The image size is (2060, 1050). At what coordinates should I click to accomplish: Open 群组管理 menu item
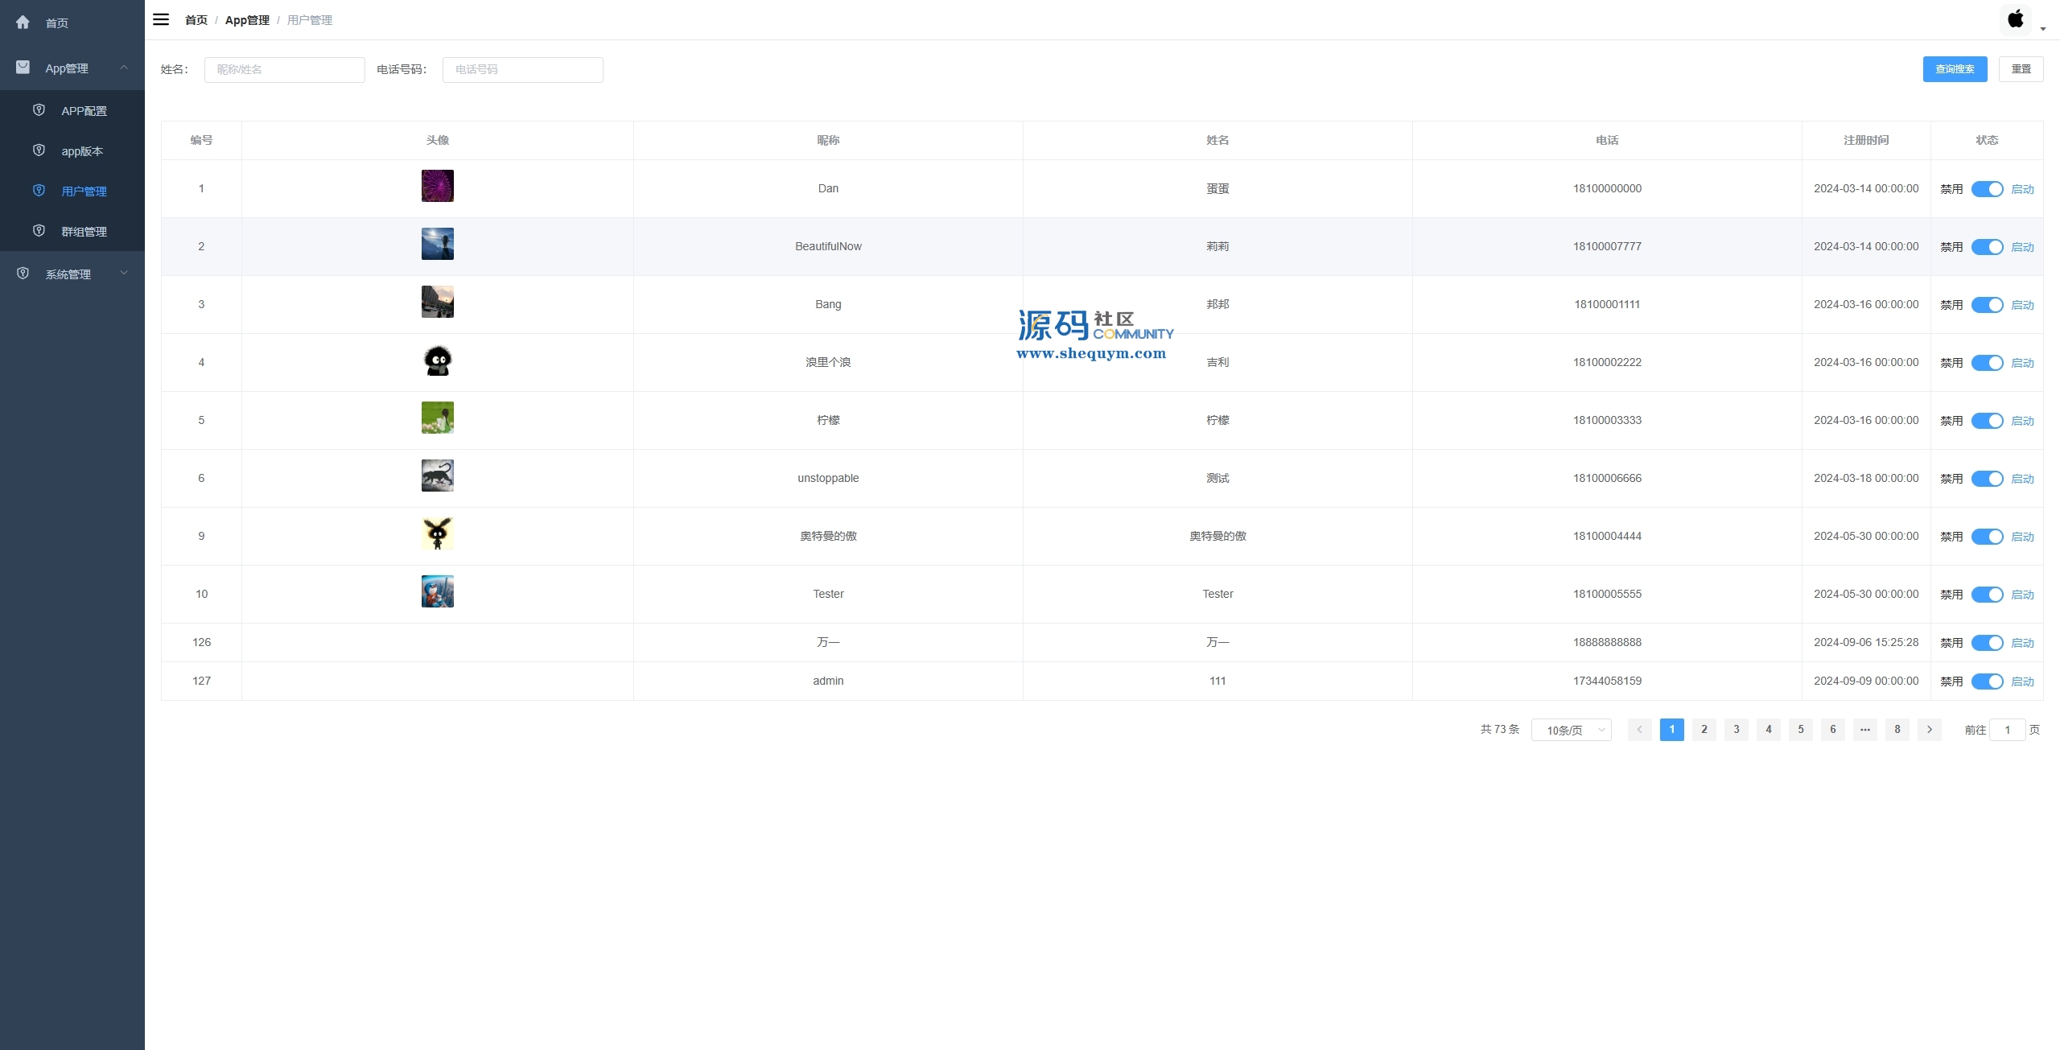pyautogui.click(x=84, y=232)
